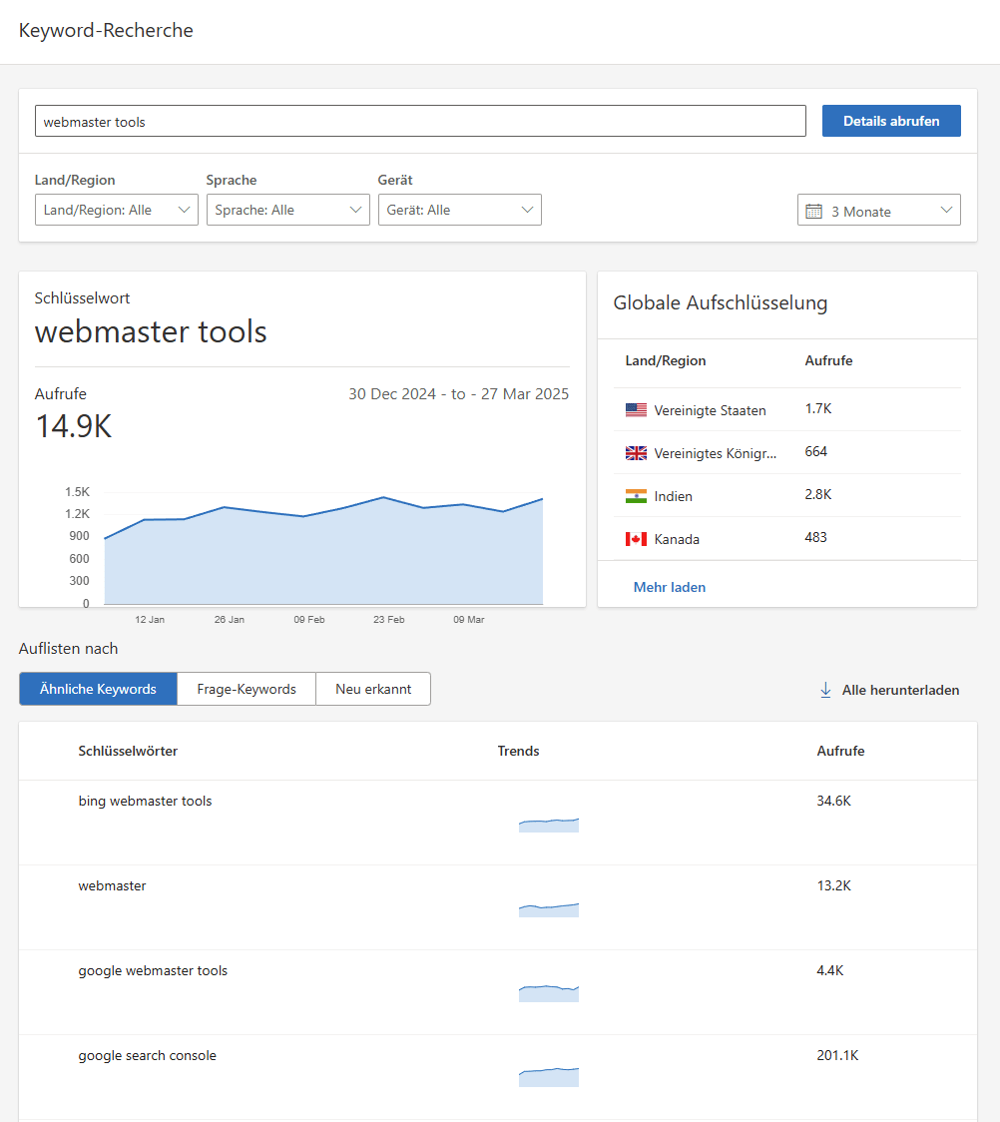Viewport: 1000px width, 1122px height.
Task: Click the Keyword-Recherche page title
Action: tap(106, 30)
